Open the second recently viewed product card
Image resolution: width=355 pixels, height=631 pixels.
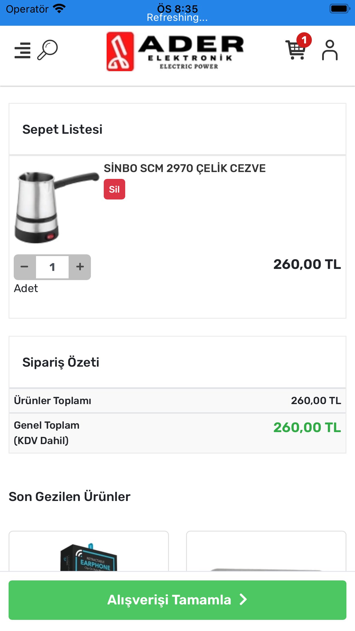coord(266,551)
